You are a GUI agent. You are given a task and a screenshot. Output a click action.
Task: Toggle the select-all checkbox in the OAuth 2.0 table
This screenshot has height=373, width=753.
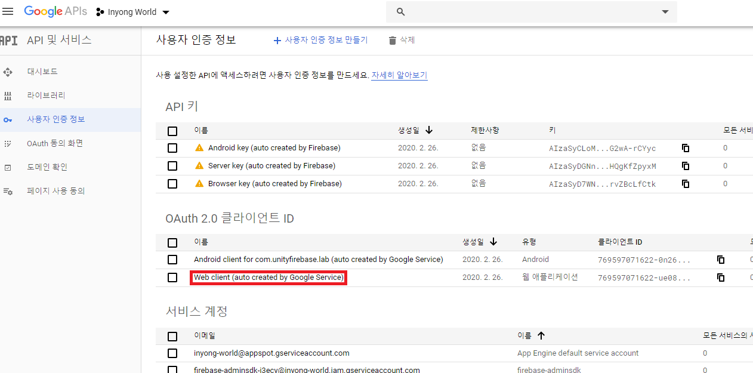click(x=172, y=243)
